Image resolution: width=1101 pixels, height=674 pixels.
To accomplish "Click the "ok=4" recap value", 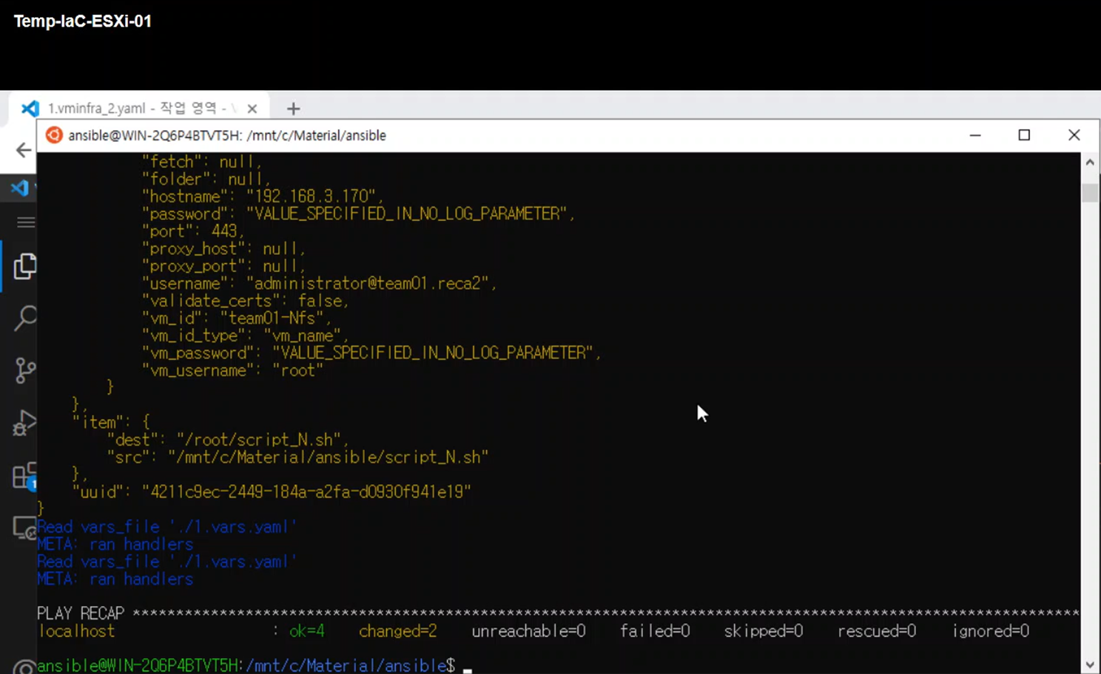I will pos(307,631).
